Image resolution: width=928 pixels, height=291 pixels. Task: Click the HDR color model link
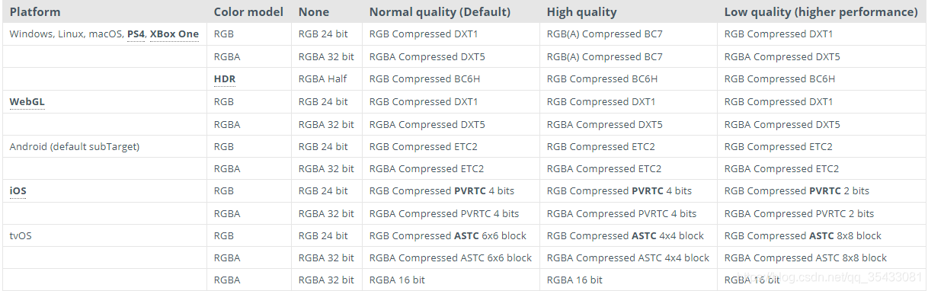pyautogui.click(x=225, y=79)
